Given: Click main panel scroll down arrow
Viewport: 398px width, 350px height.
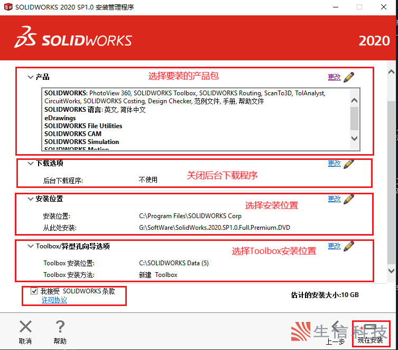Looking at the screenshot, I should point(392,271).
